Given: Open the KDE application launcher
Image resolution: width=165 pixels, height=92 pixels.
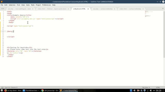Looking at the screenshot, I should [x=2, y=90].
